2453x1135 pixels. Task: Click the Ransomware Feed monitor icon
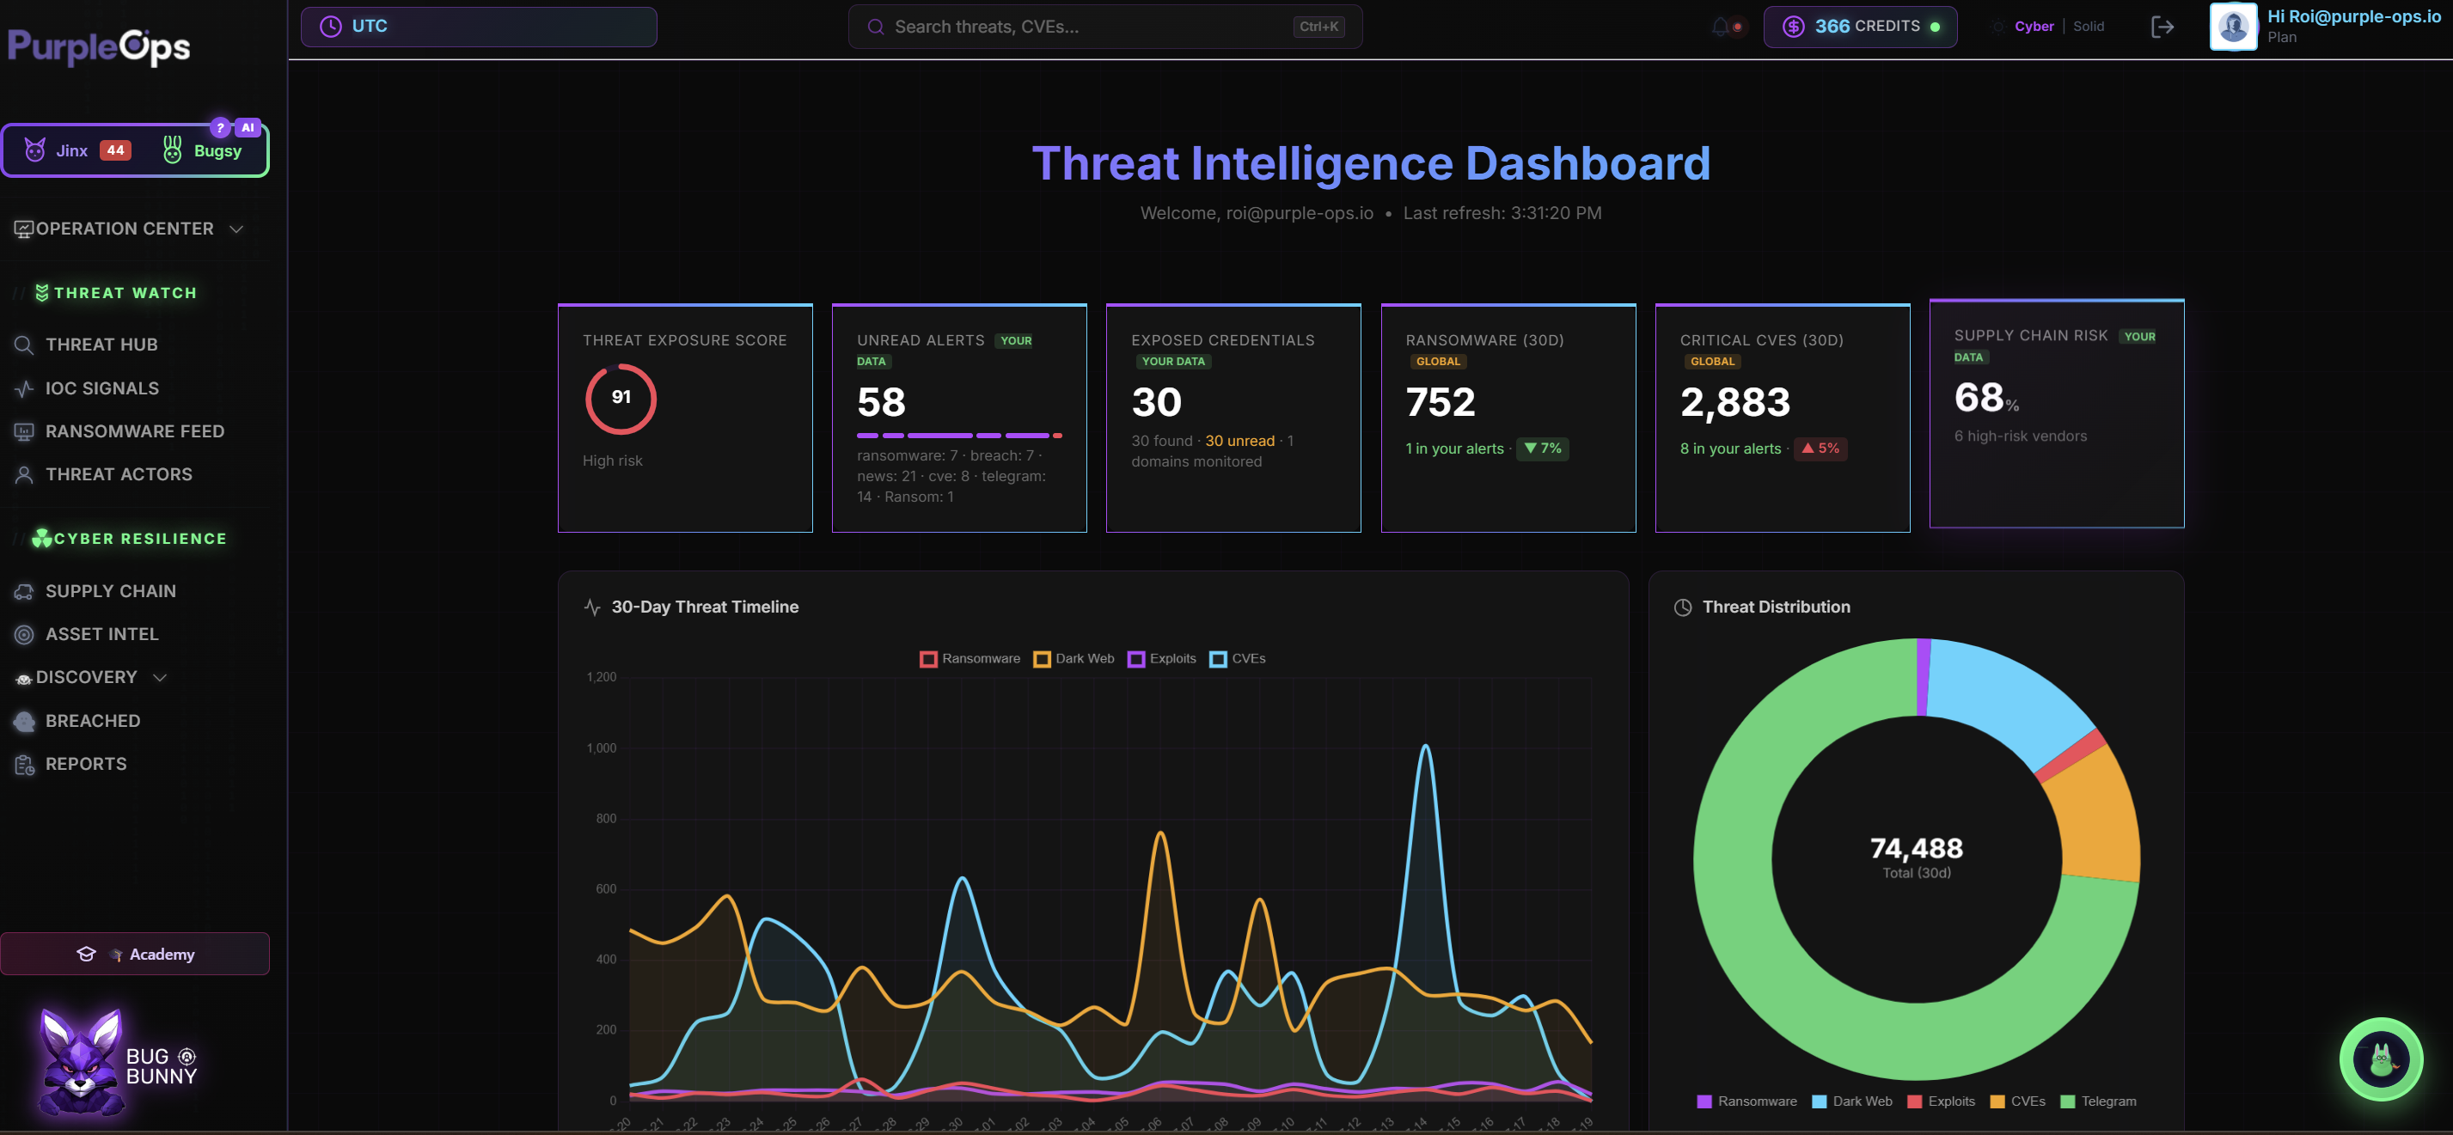tap(24, 431)
